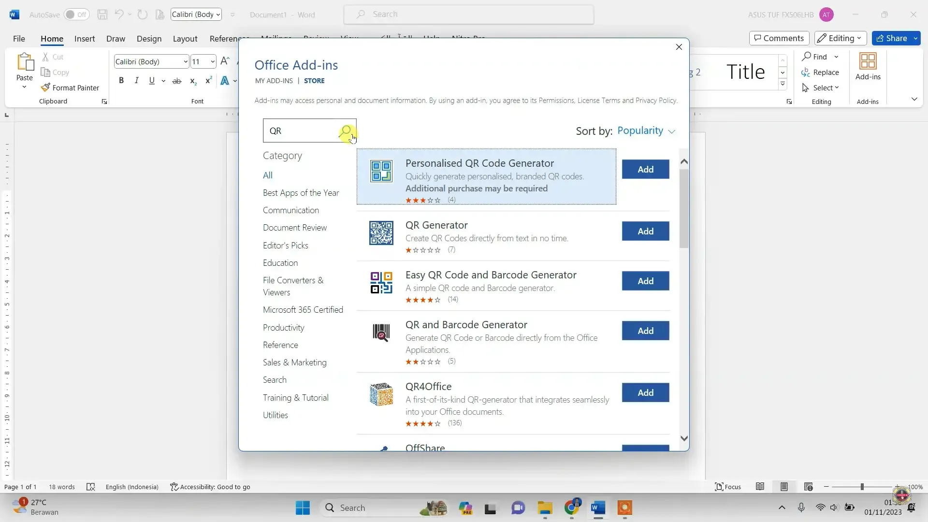Click the Word title bar Search box
Viewport: 928px width, 522px height.
pyautogui.click(x=468, y=14)
